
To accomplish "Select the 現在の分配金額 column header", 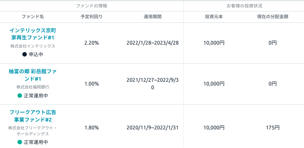I will [x=273, y=17].
